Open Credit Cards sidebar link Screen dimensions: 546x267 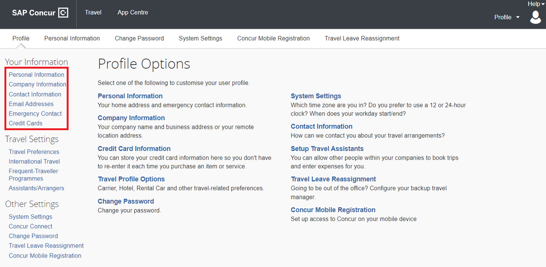coord(25,123)
